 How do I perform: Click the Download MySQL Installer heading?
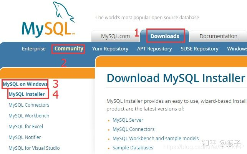(176, 78)
